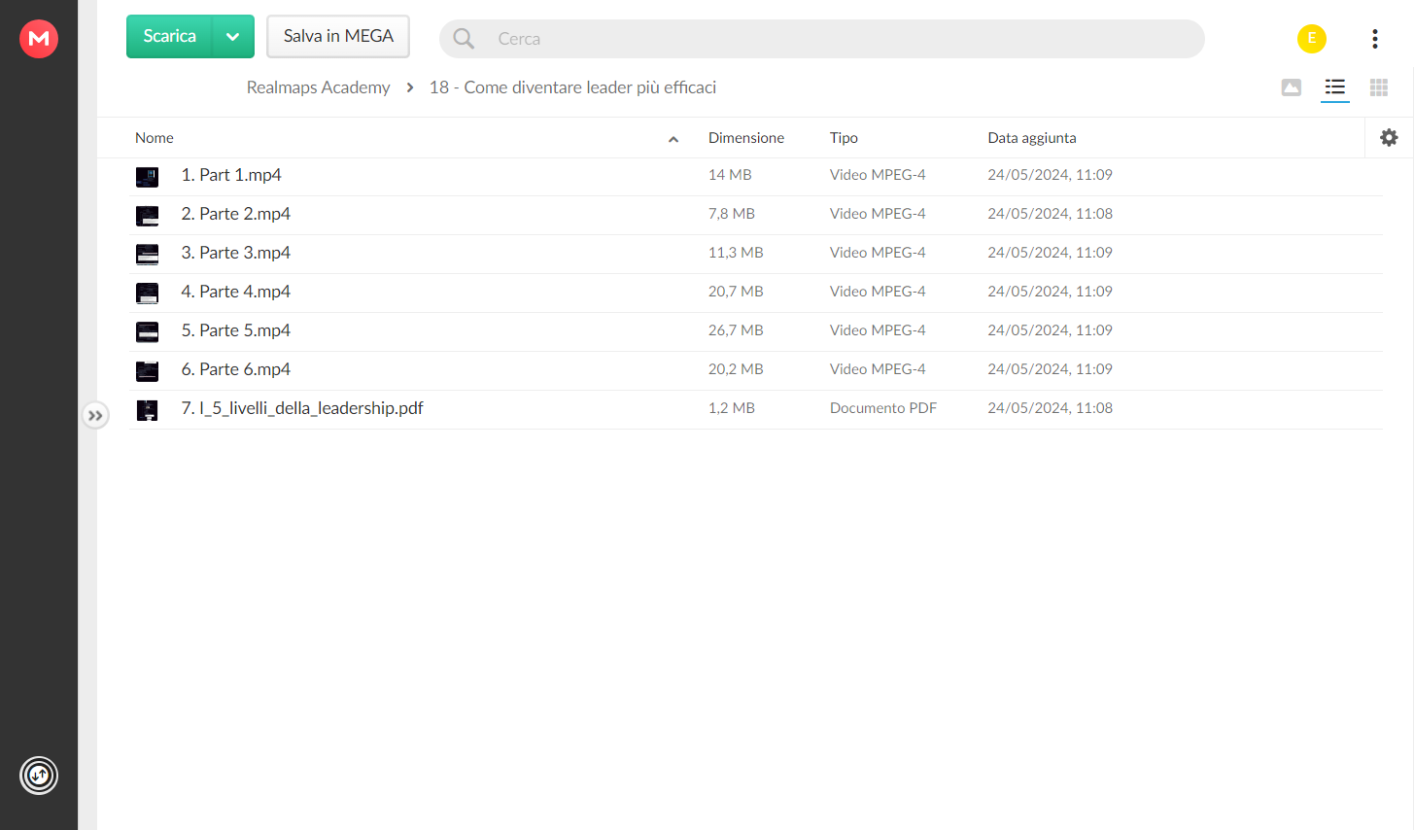This screenshot has width=1414, height=830.
Task: Click the 20,7 MB size cell
Action: click(736, 292)
